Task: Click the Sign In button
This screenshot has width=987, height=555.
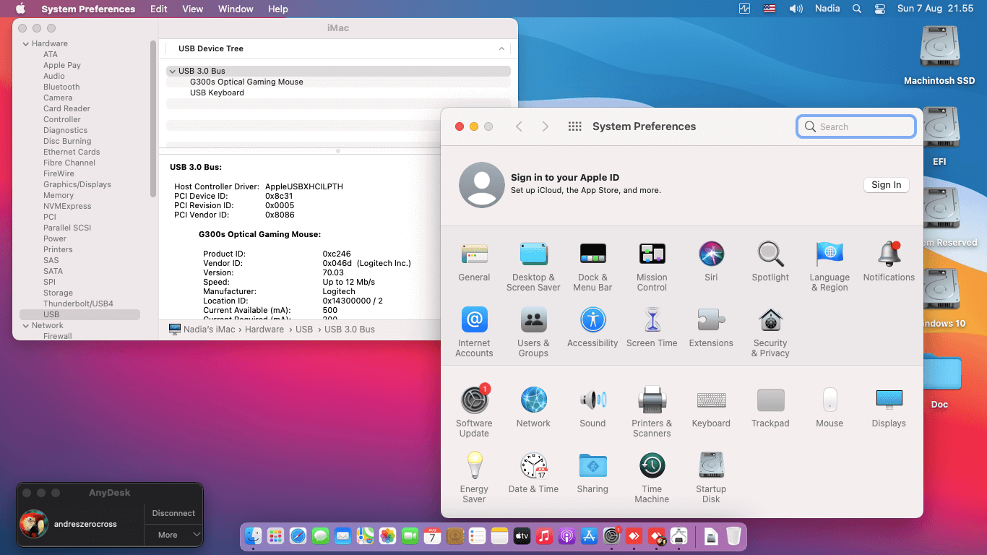Action: coord(886,185)
